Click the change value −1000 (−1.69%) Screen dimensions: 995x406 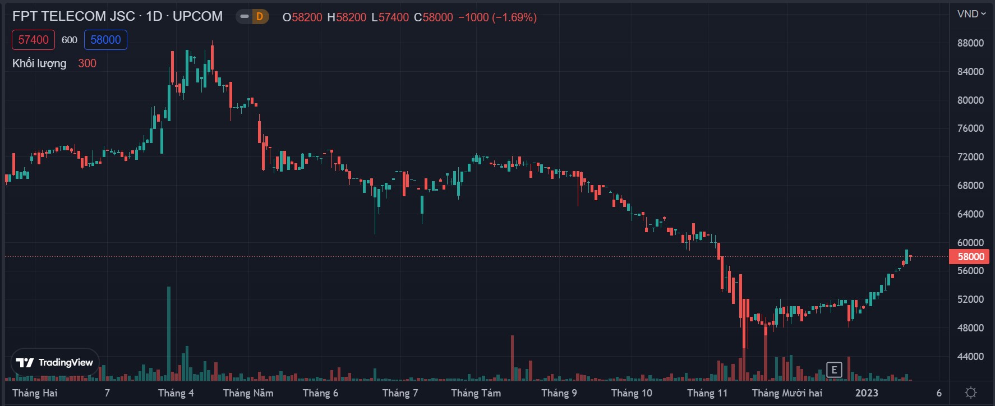pos(497,17)
